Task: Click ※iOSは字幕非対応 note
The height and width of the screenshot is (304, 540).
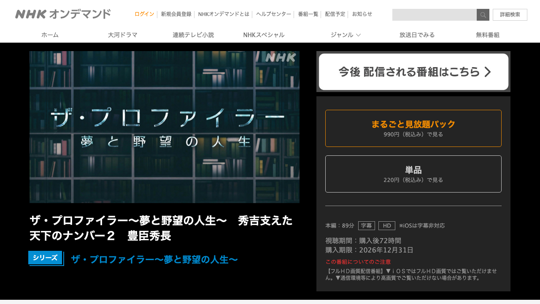Action: [x=422, y=225]
